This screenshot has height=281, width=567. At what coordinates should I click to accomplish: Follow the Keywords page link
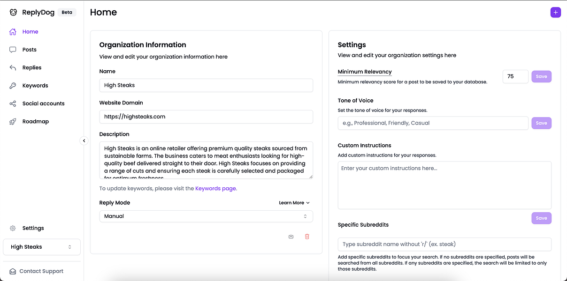coord(215,188)
